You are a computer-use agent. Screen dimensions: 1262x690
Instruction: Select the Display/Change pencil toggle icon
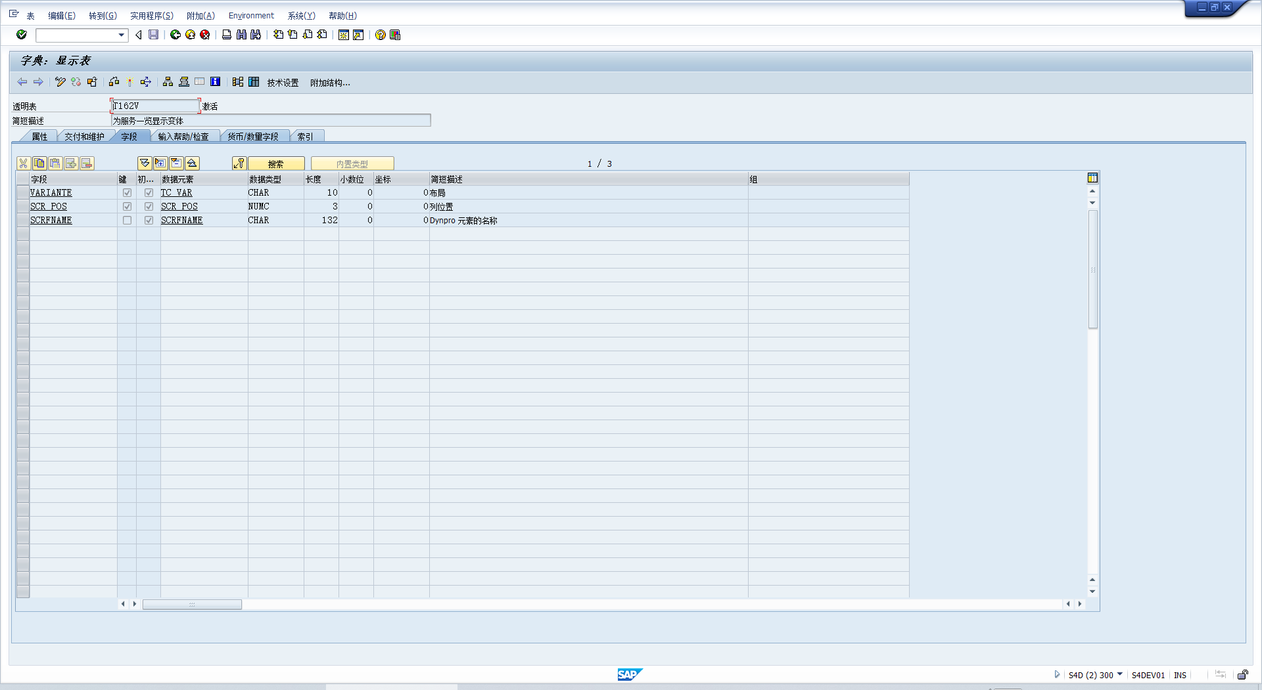click(59, 82)
